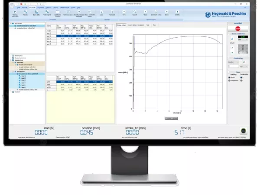Click the green power button at bottom right
Screen dimensions: 260x195
coord(244,130)
